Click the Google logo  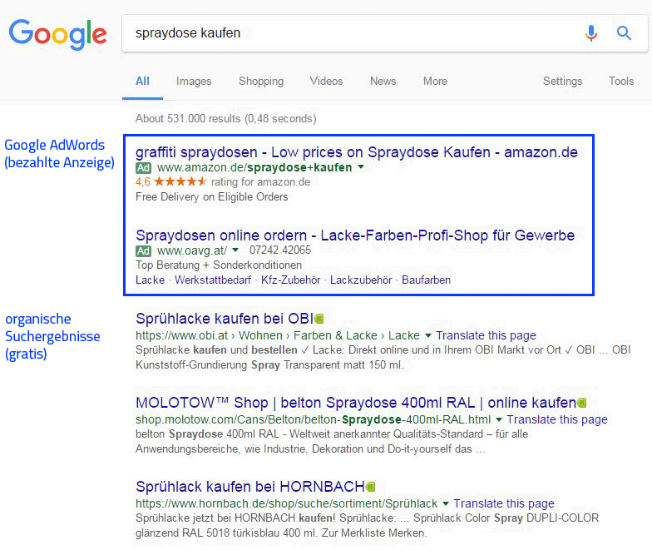(58, 34)
